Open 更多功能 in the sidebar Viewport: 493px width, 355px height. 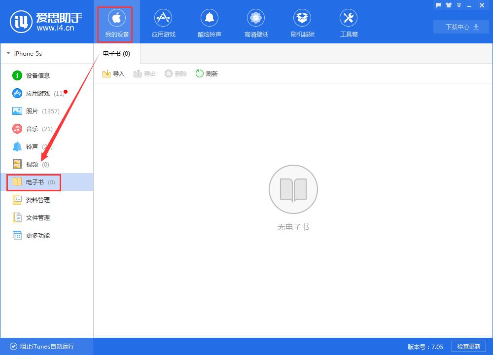pyautogui.click(x=46, y=236)
